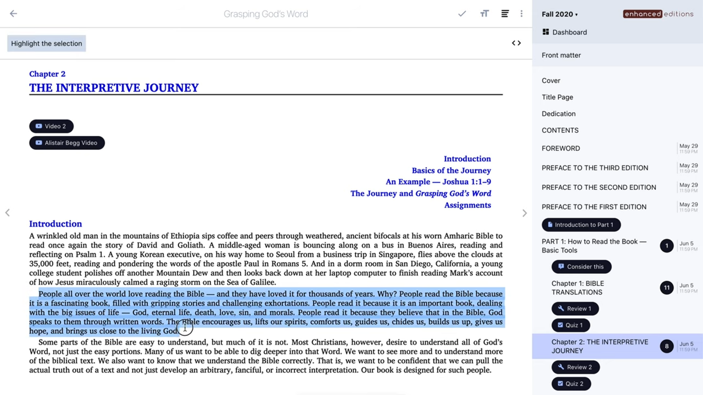This screenshot has width=703, height=395.
Task: Click the badge numbered 8 beside Chapter 2
Action: click(x=666, y=346)
